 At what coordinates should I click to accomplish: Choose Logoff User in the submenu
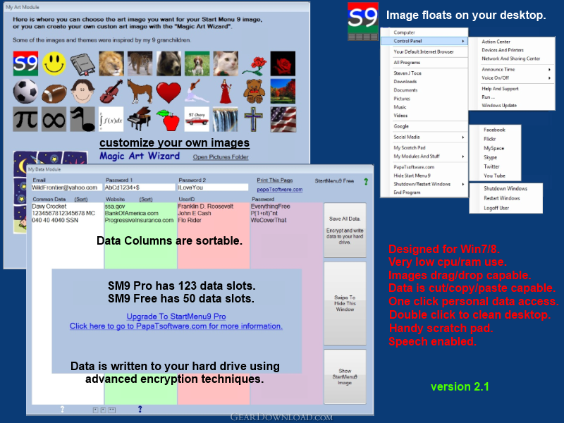click(x=496, y=208)
